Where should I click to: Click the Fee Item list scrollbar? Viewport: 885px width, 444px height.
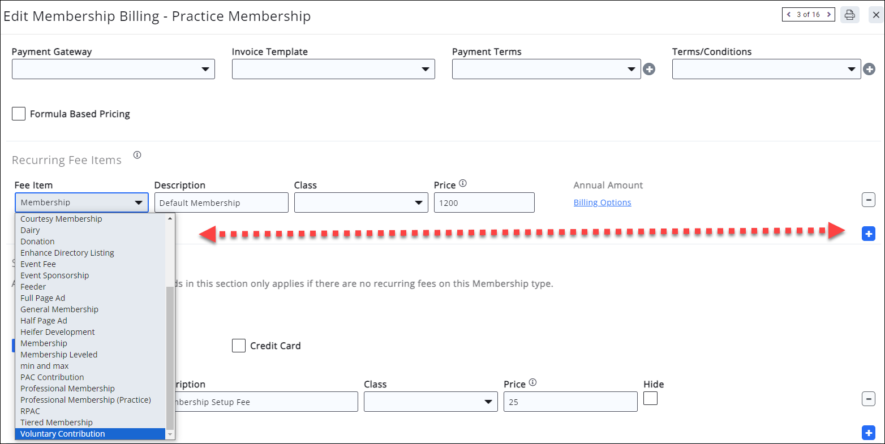click(170, 356)
